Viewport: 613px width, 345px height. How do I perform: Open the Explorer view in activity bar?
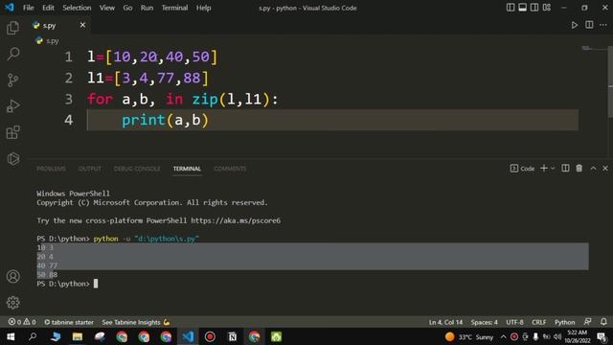pos(12,28)
